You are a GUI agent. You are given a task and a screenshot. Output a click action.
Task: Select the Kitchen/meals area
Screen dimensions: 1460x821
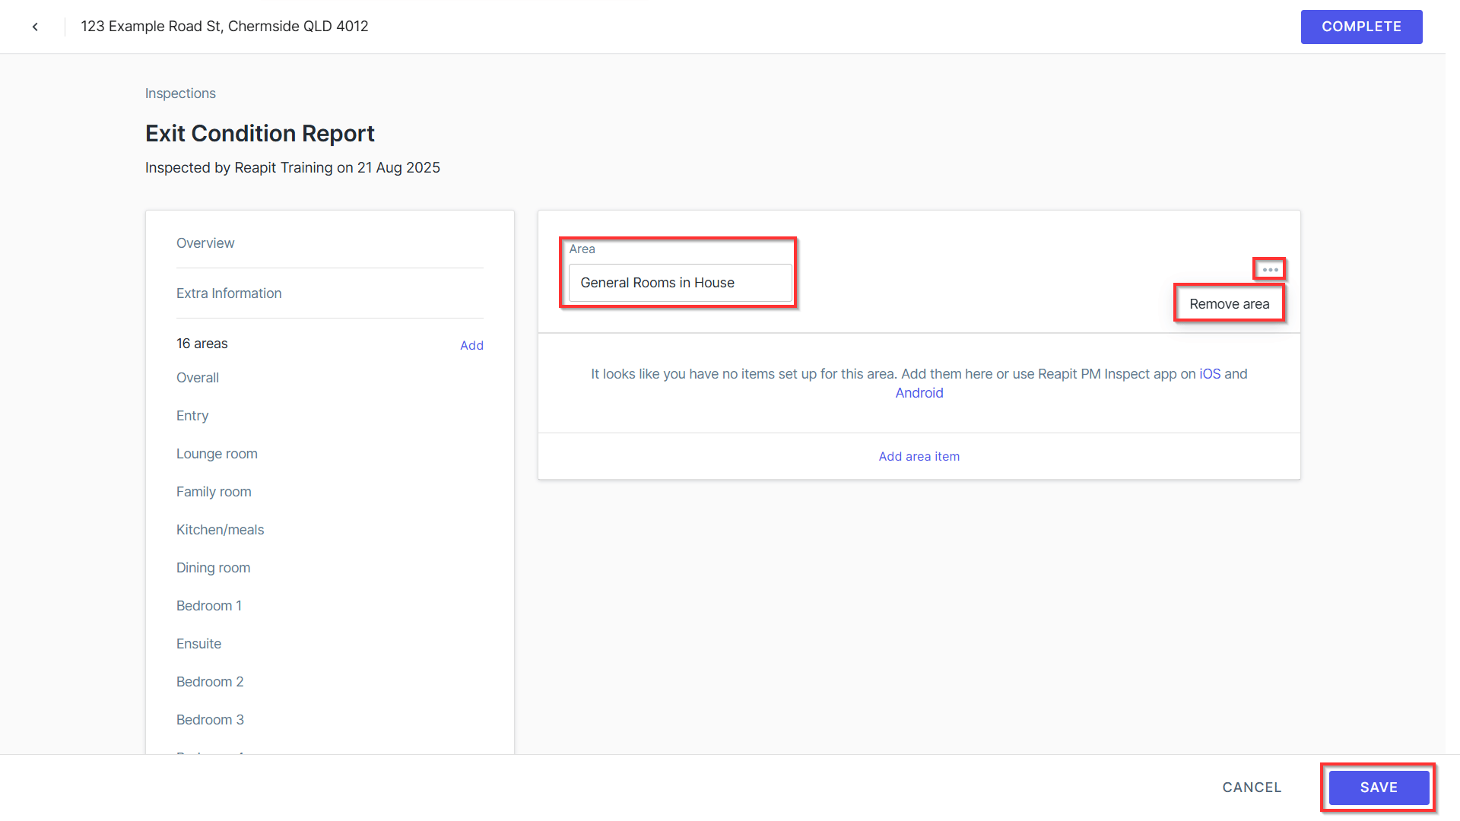(221, 530)
